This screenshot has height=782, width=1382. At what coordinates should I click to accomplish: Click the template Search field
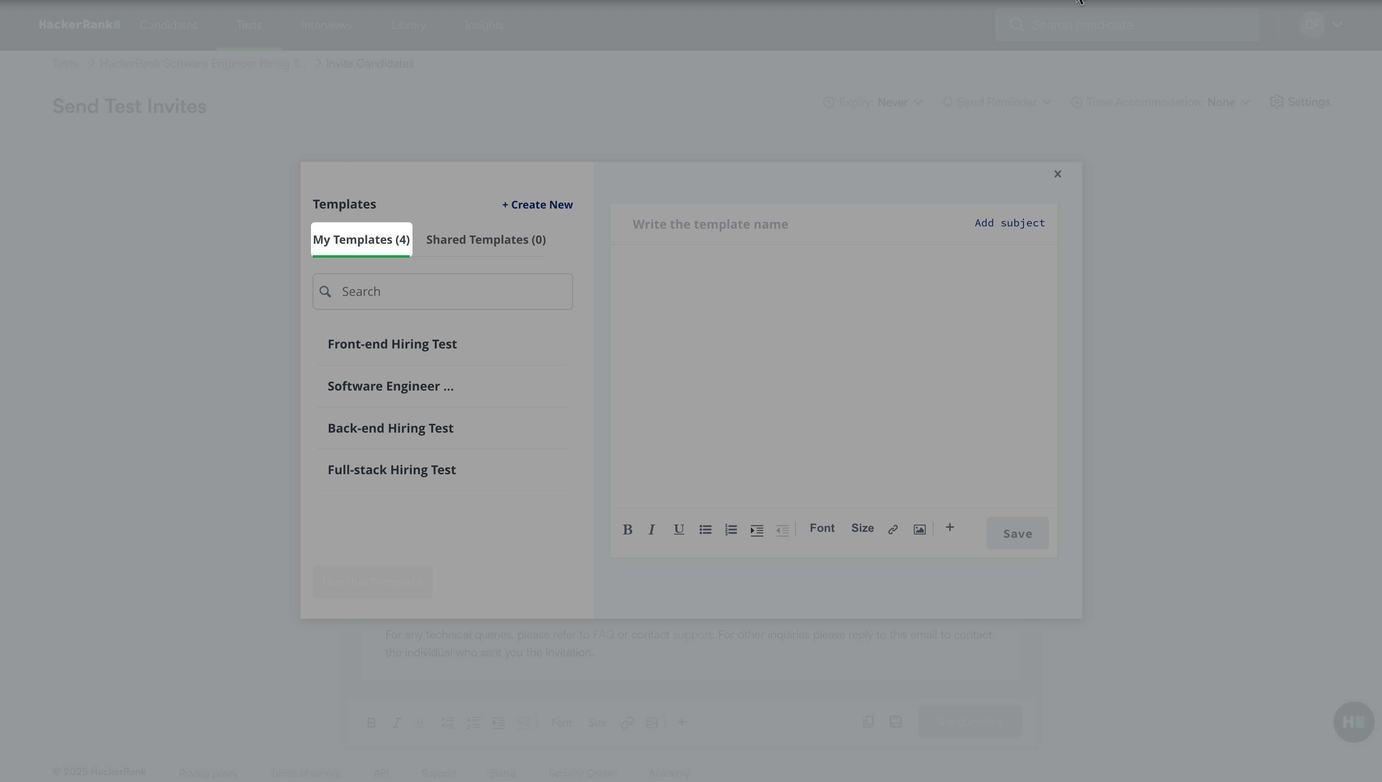[443, 292]
